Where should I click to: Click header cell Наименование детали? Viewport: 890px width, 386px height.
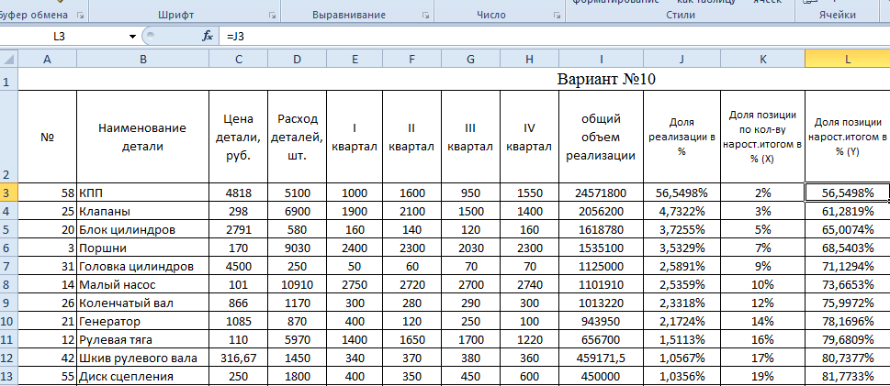pyautogui.click(x=142, y=138)
